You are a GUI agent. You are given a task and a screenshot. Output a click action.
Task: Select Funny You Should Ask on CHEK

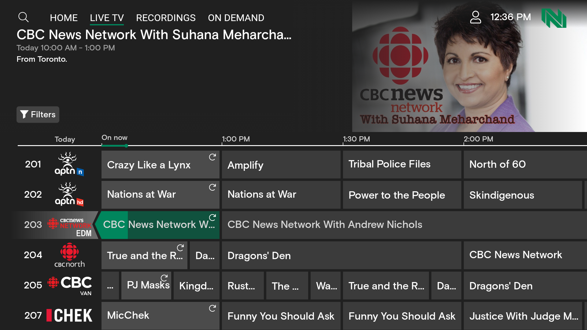pyautogui.click(x=281, y=316)
